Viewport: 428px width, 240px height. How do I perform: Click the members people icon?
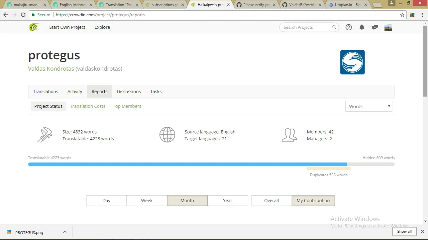point(289,135)
